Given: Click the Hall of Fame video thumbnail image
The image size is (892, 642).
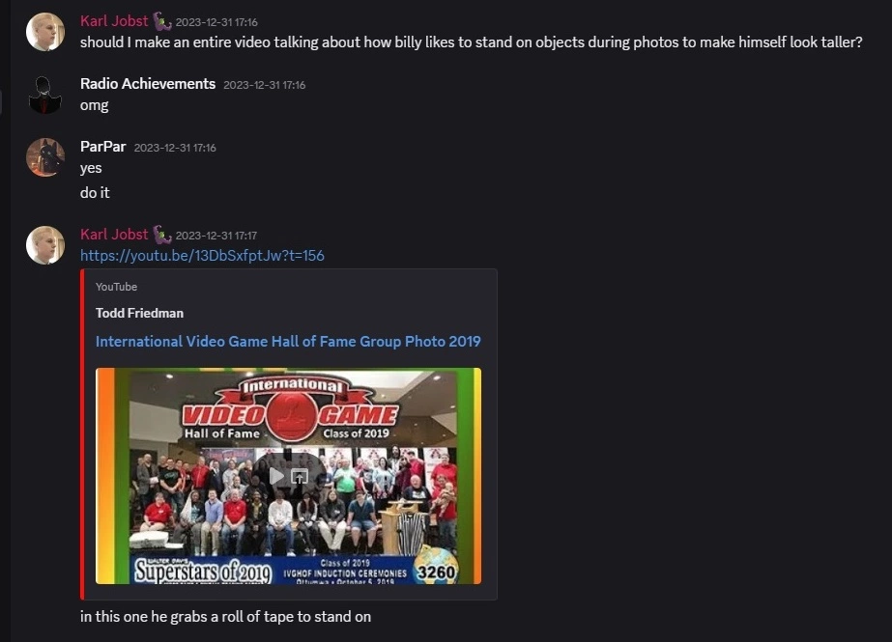Looking at the screenshot, I should coord(288,476).
